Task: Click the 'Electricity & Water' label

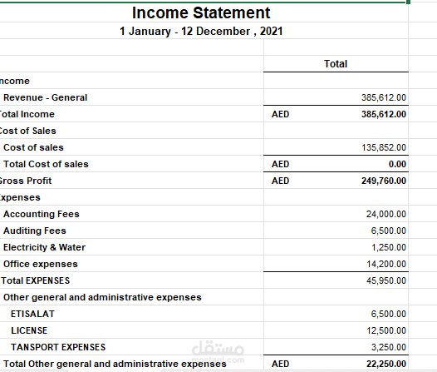Action: pos(44,247)
